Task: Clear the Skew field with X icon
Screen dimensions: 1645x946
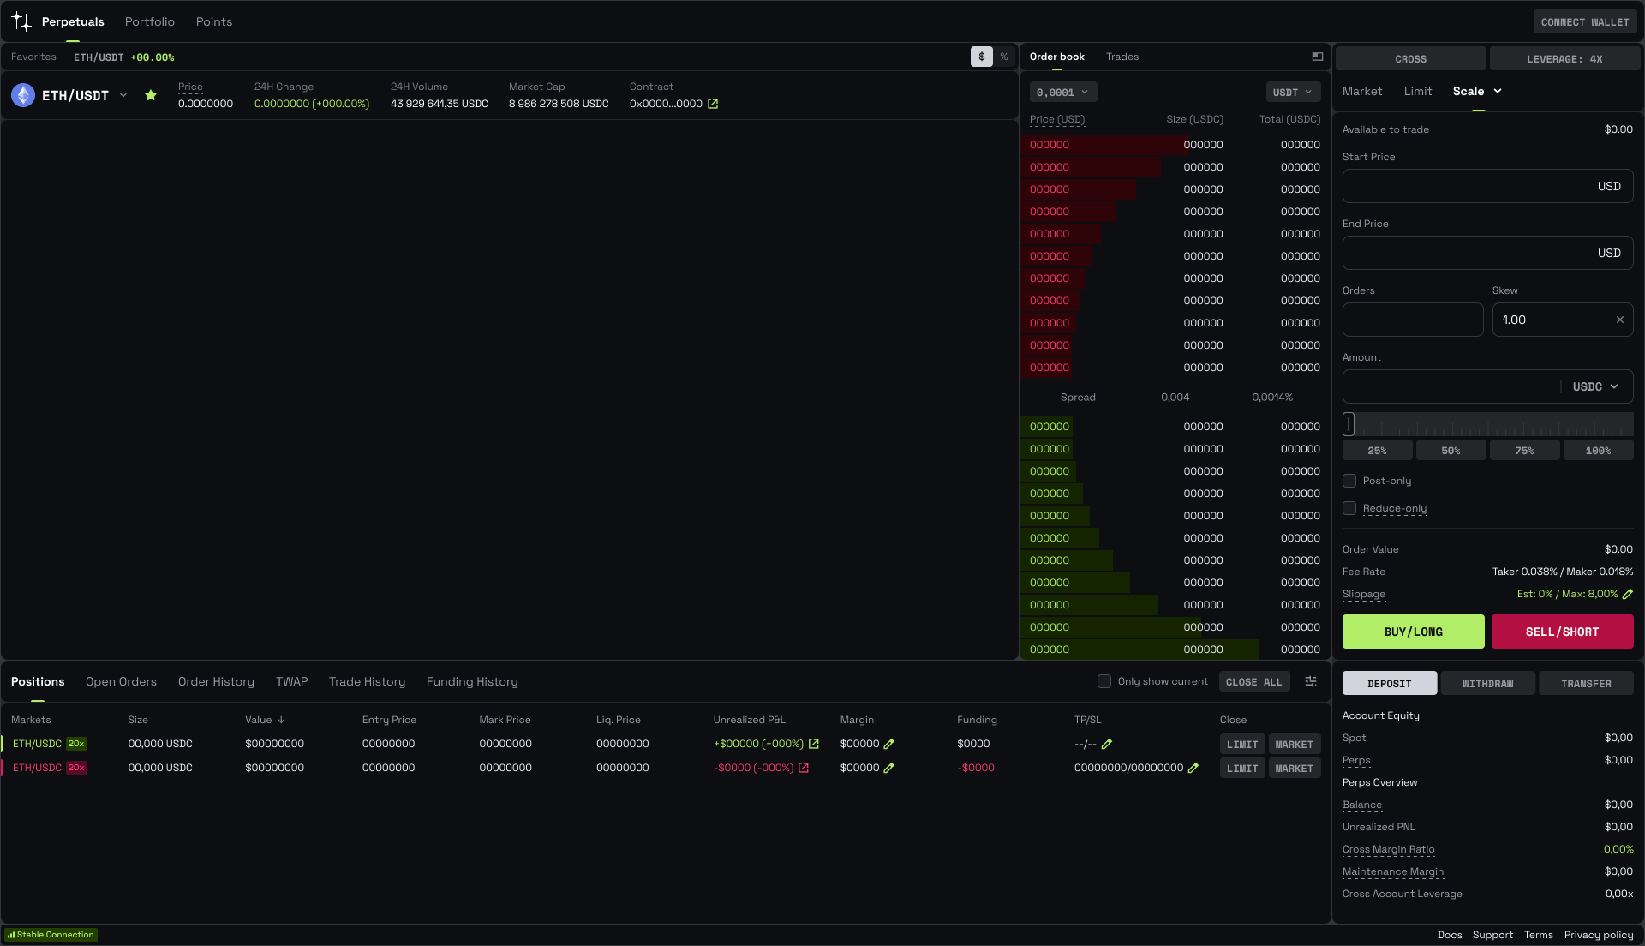Action: point(1620,320)
